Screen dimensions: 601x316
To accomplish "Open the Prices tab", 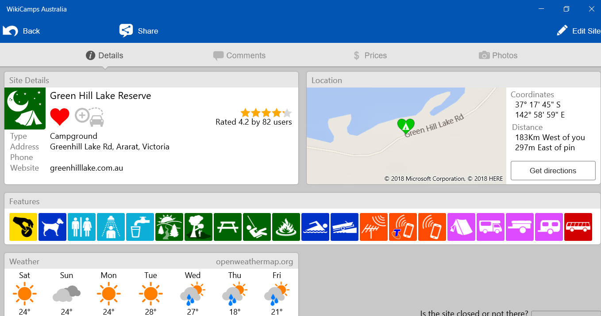I will pos(370,56).
